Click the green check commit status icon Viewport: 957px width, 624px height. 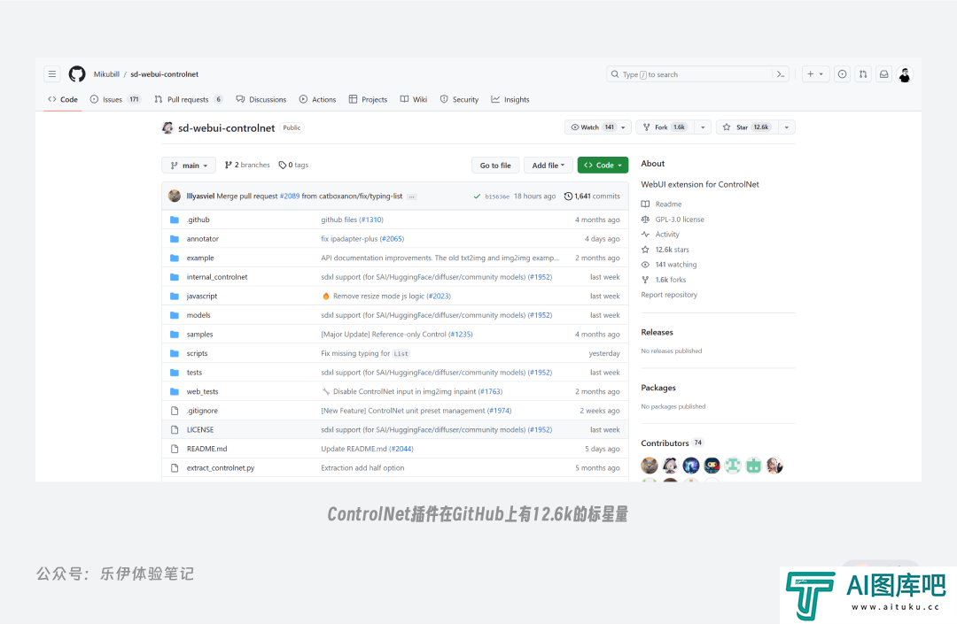pyautogui.click(x=477, y=196)
